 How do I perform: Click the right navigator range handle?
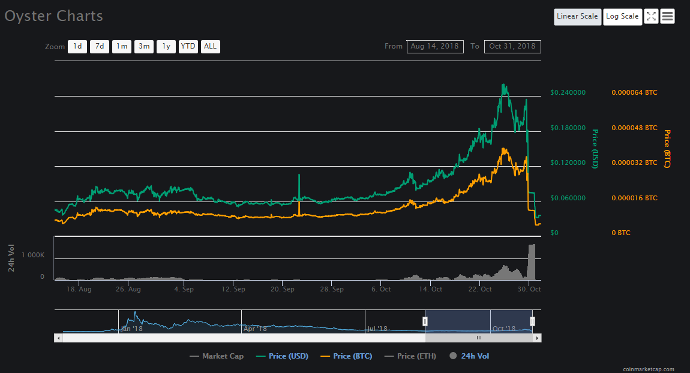tap(532, 321)
